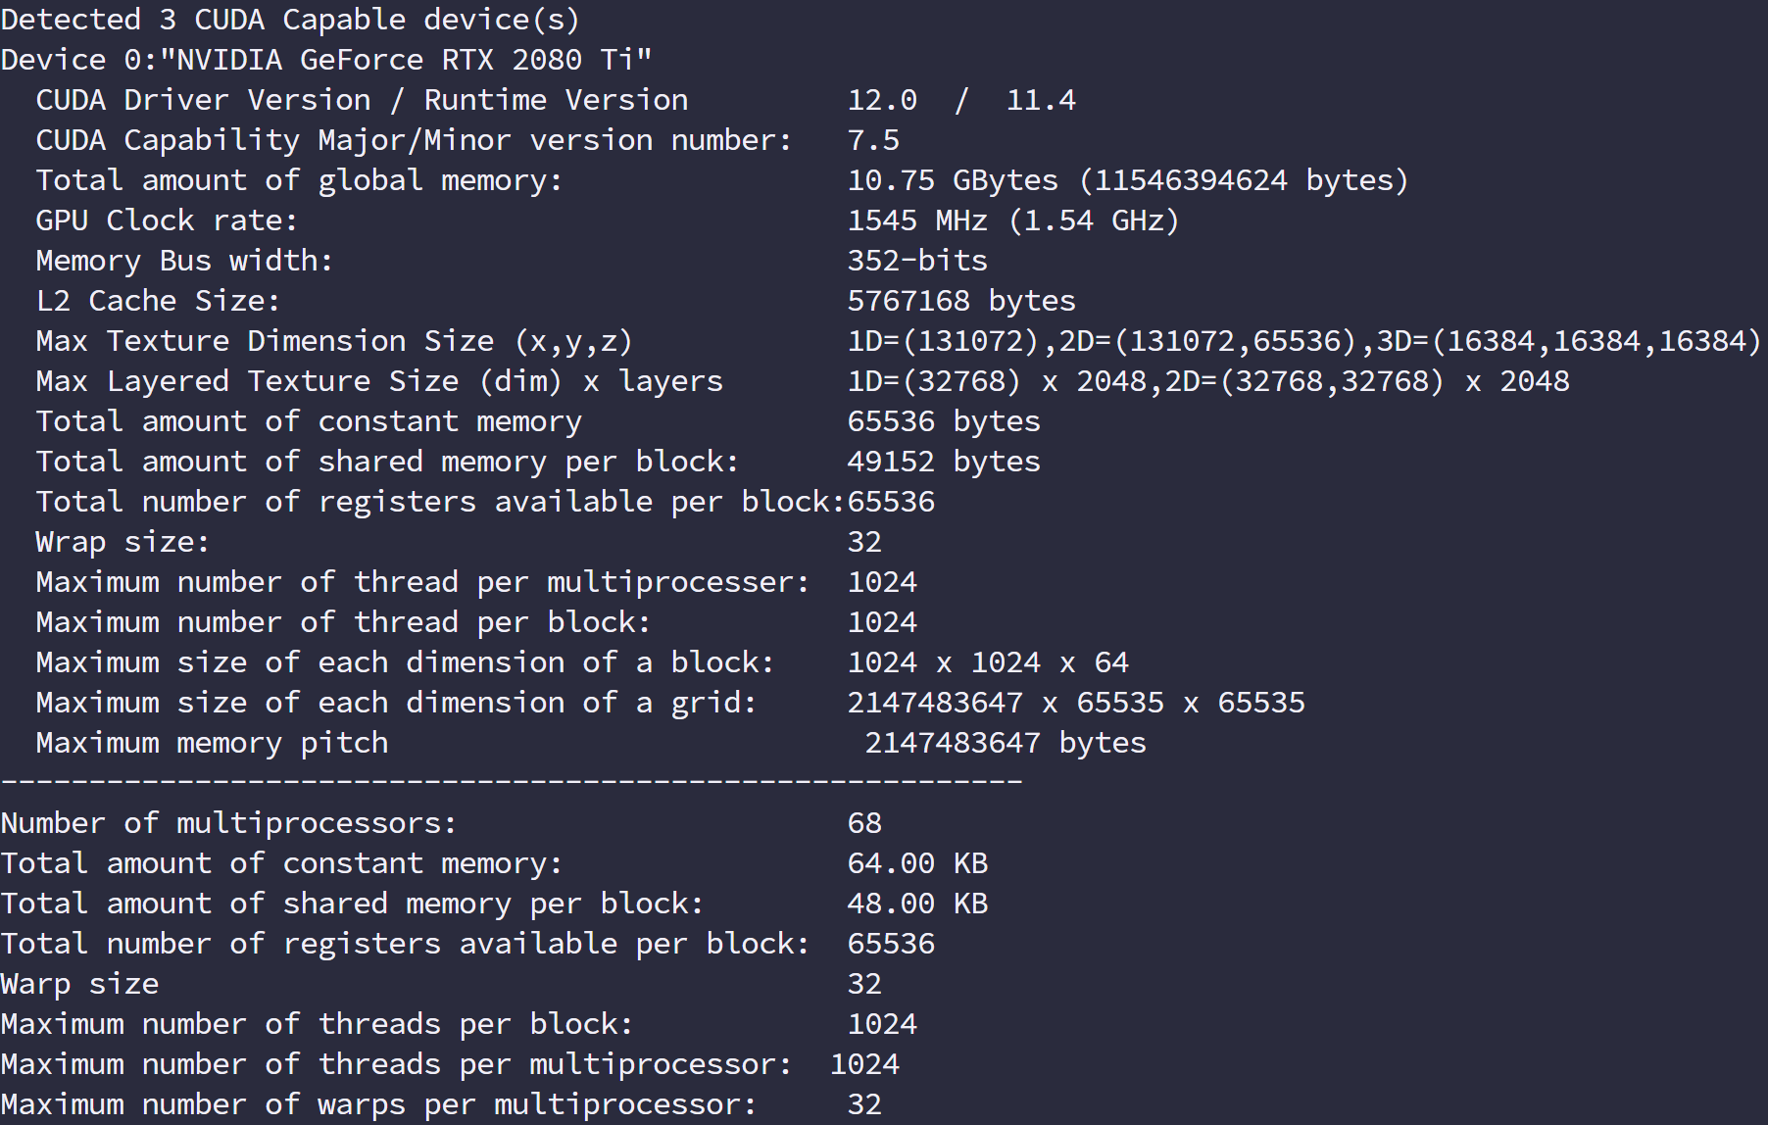The height and width of the screenshot is (1125, 1768).
Task: Click the L2 Cache Size value 5767168 bytes
Action: tap(961, 301)
